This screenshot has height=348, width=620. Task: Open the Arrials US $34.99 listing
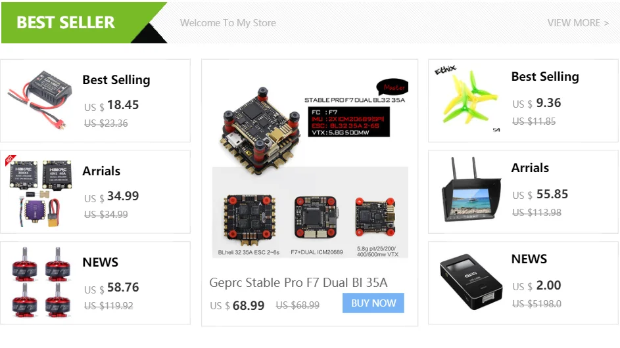pyautogui.click(x=95, y=192)
